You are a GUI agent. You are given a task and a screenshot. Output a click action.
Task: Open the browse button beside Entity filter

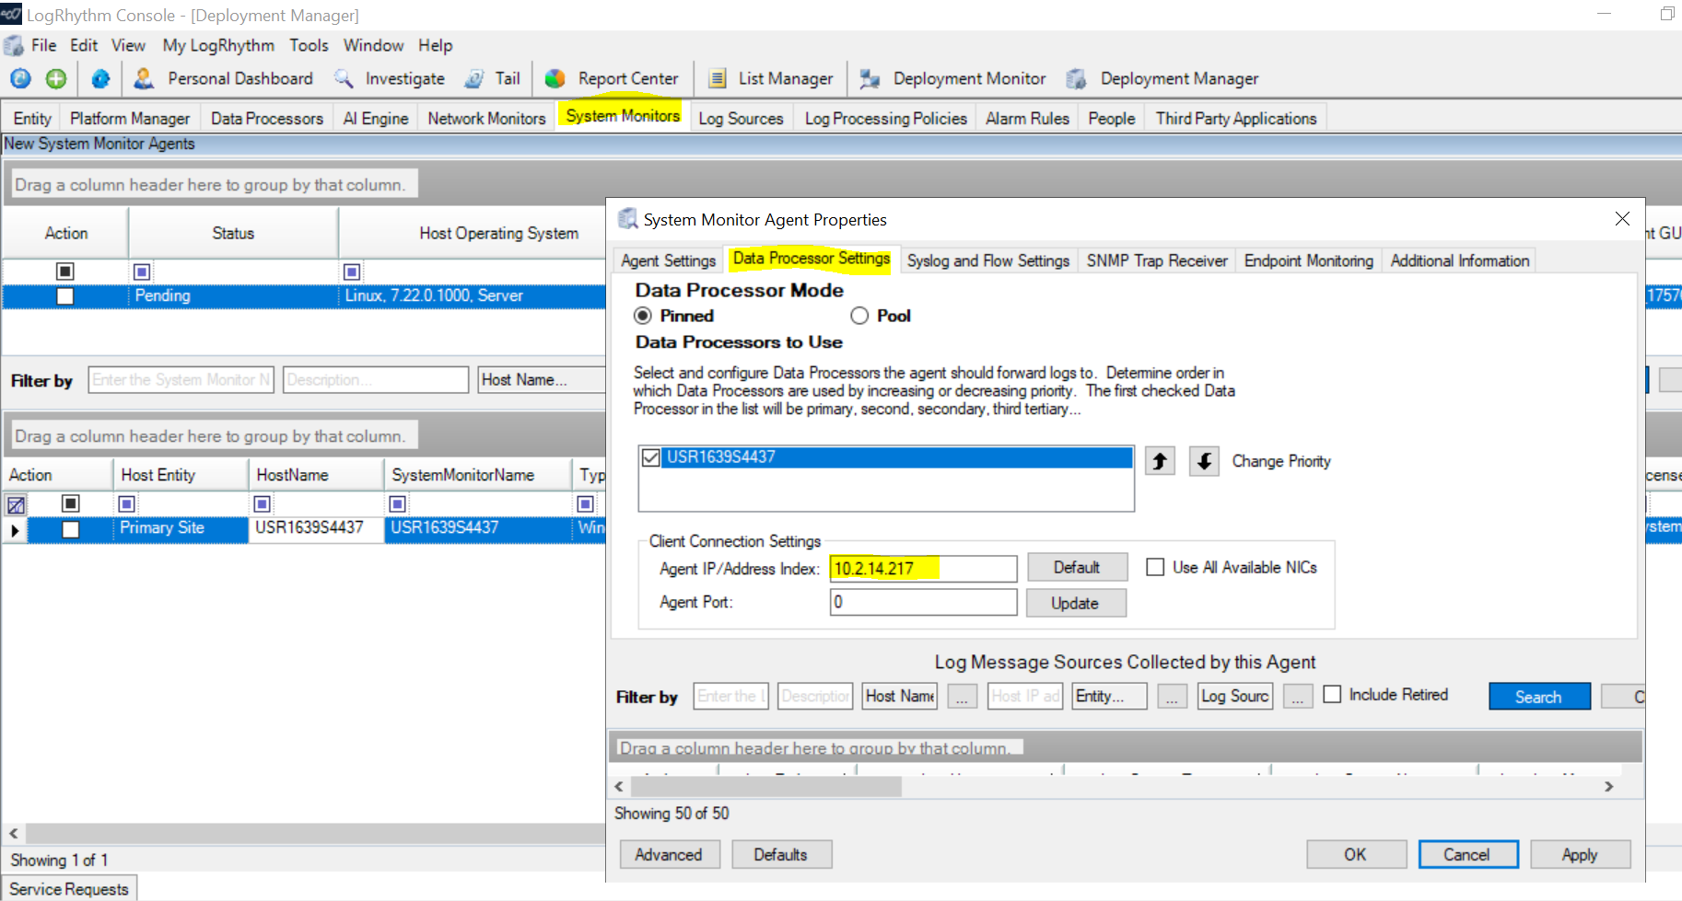pyautogui.click(x=1172, y=697)
